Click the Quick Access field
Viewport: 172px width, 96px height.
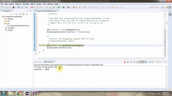(x=154, y=7)
